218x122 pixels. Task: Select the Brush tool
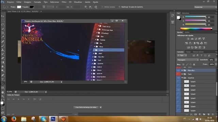coord(3,45)
